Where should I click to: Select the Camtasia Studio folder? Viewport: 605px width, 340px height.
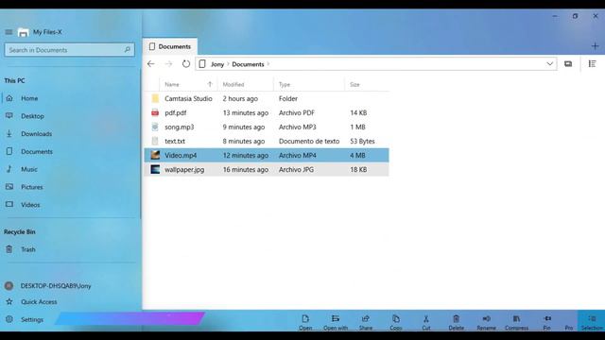pyautogui.click(x=267, y=98)
